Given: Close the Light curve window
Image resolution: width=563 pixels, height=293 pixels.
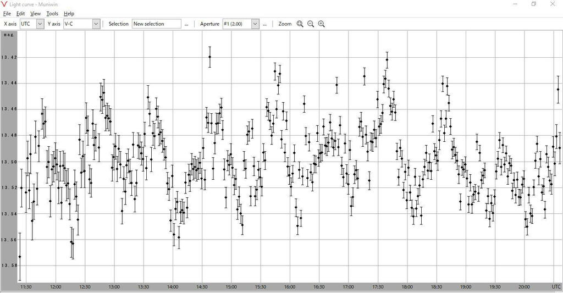Looking at the screenshot, I should (553, 4).
